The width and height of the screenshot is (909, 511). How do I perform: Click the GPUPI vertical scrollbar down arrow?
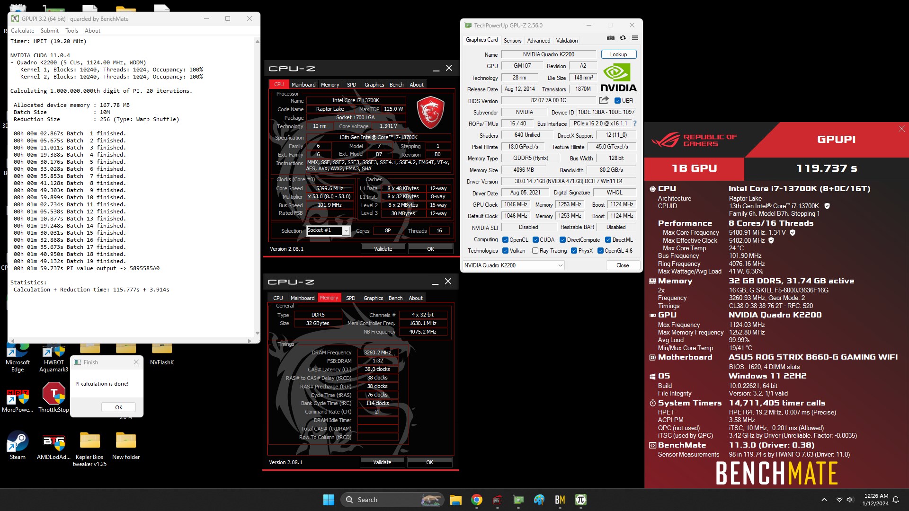tap(257, 334)
